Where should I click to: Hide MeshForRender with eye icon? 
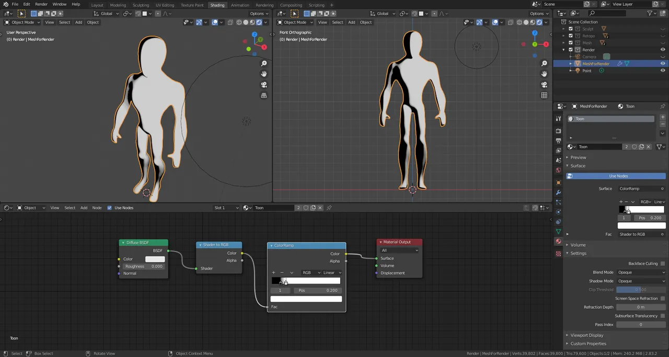coord(663,64)
